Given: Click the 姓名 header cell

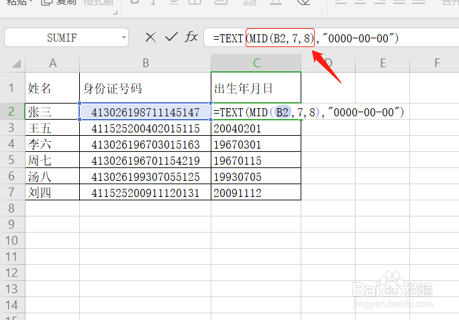Looking at the screenshot, I should (x=52, y=87).
